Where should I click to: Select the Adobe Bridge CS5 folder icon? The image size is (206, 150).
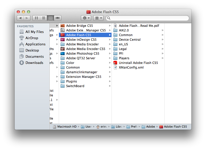[63, 26]
